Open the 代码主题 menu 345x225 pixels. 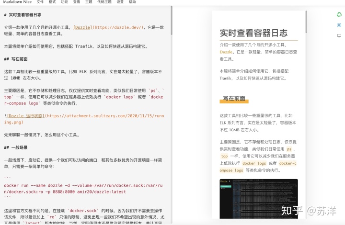click(104, 2)
